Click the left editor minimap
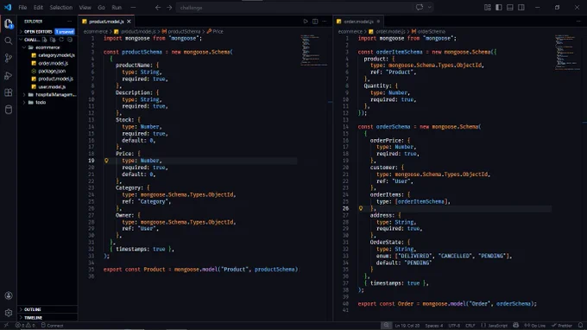 [313, 51]
